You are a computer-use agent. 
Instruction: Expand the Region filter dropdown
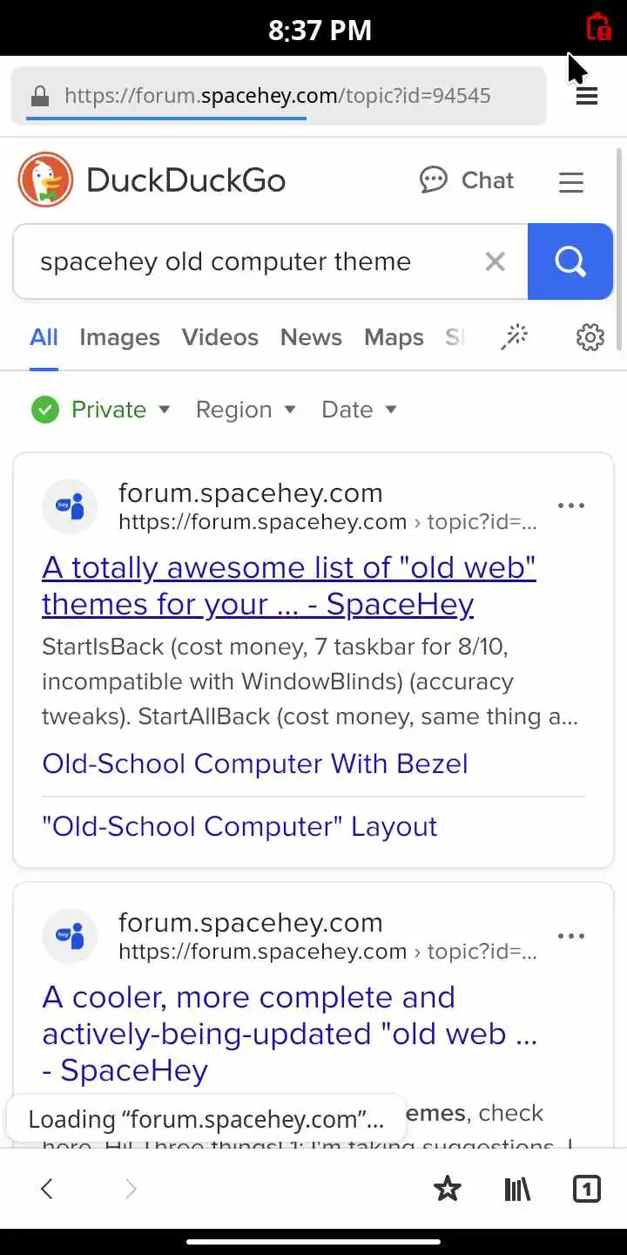point(246,410)
